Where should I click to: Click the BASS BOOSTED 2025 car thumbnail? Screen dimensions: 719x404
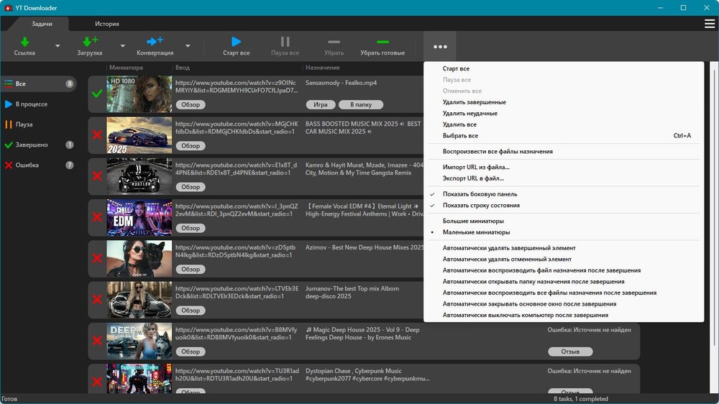(x=139, y=135)
